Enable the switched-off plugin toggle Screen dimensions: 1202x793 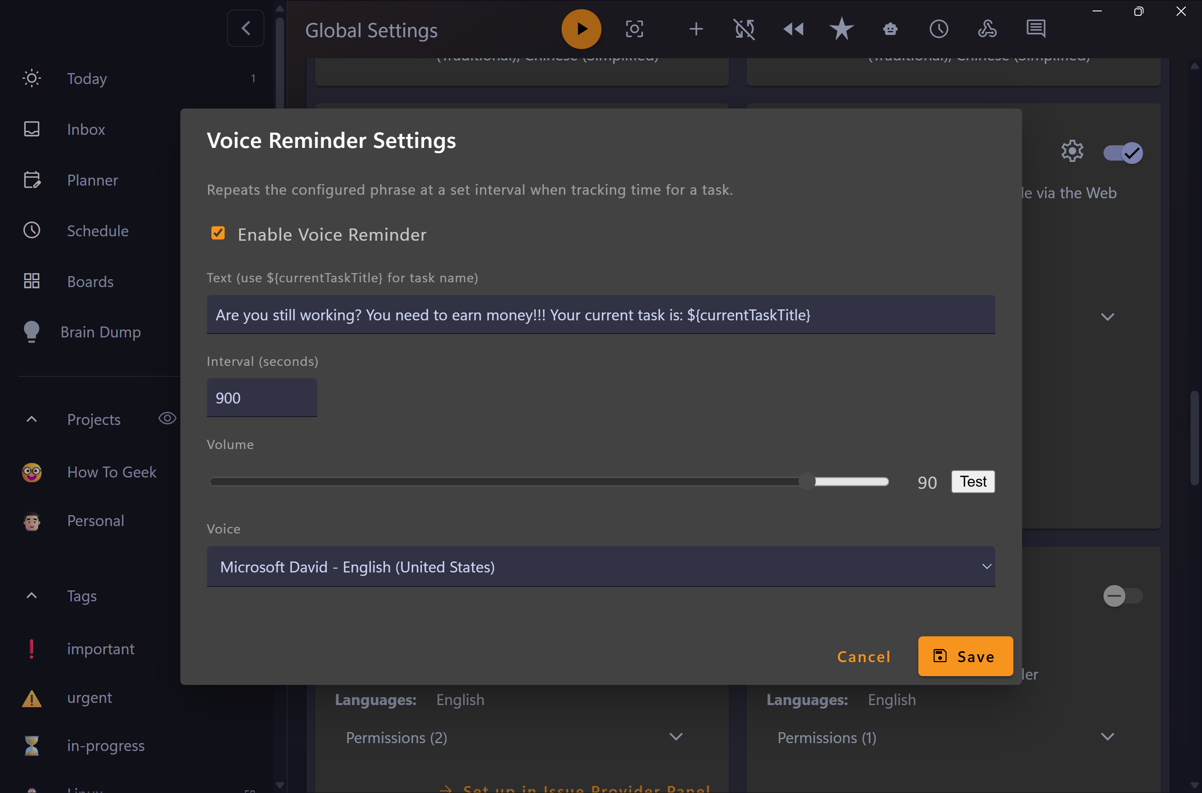(1123, 596)
